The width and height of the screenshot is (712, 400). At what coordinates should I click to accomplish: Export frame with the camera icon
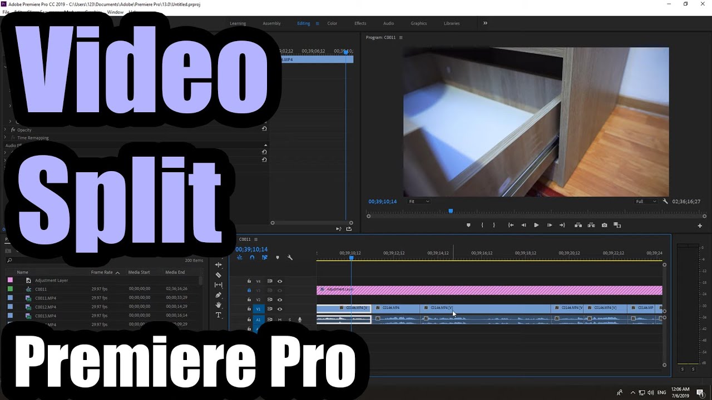pos(605,225)
